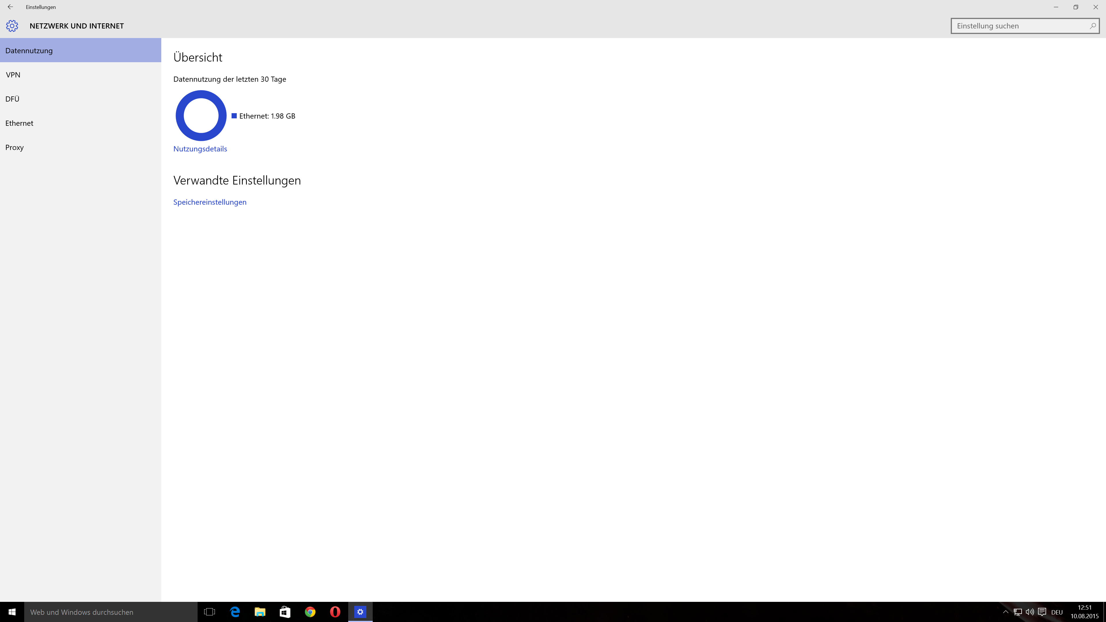The image size is (1106, 622).
Task: Launch Google Chrome from taskbar
Action: point(310,612)
